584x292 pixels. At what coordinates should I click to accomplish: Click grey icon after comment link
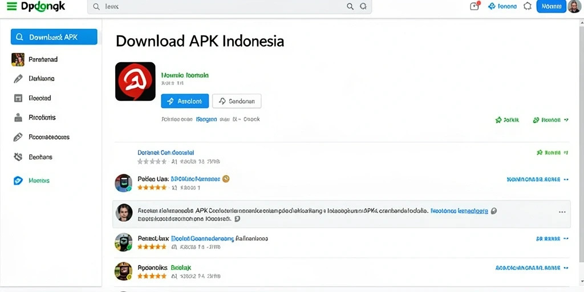494,211
